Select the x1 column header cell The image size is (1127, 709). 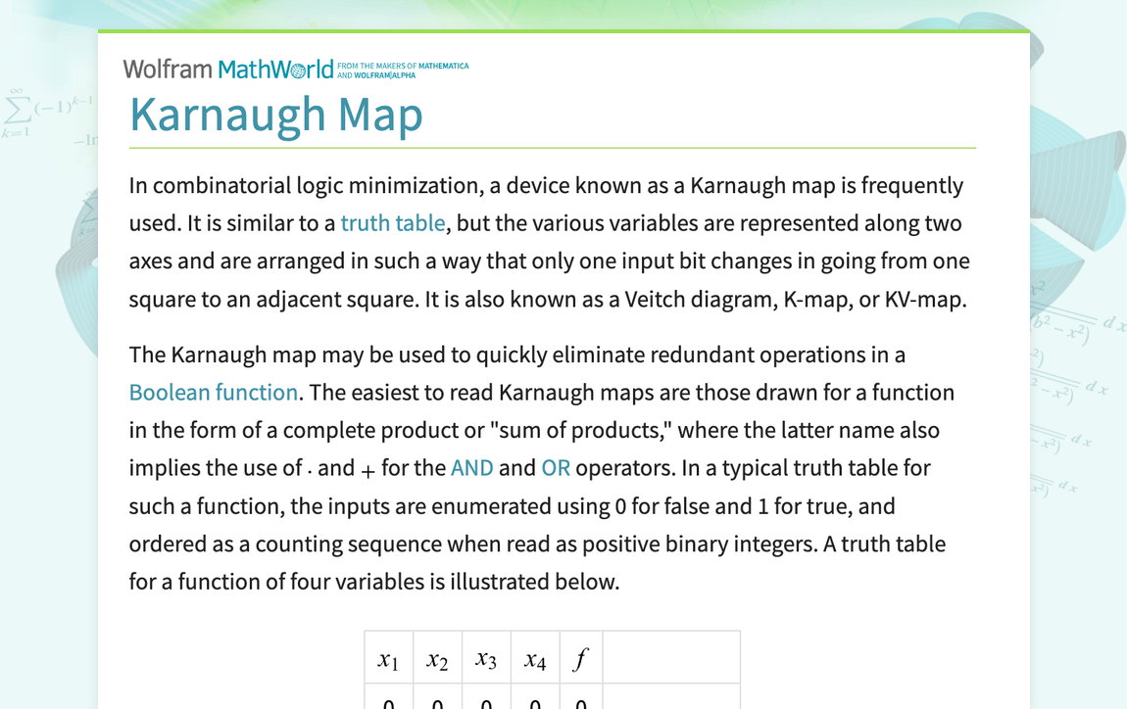(x=388, y=659)
